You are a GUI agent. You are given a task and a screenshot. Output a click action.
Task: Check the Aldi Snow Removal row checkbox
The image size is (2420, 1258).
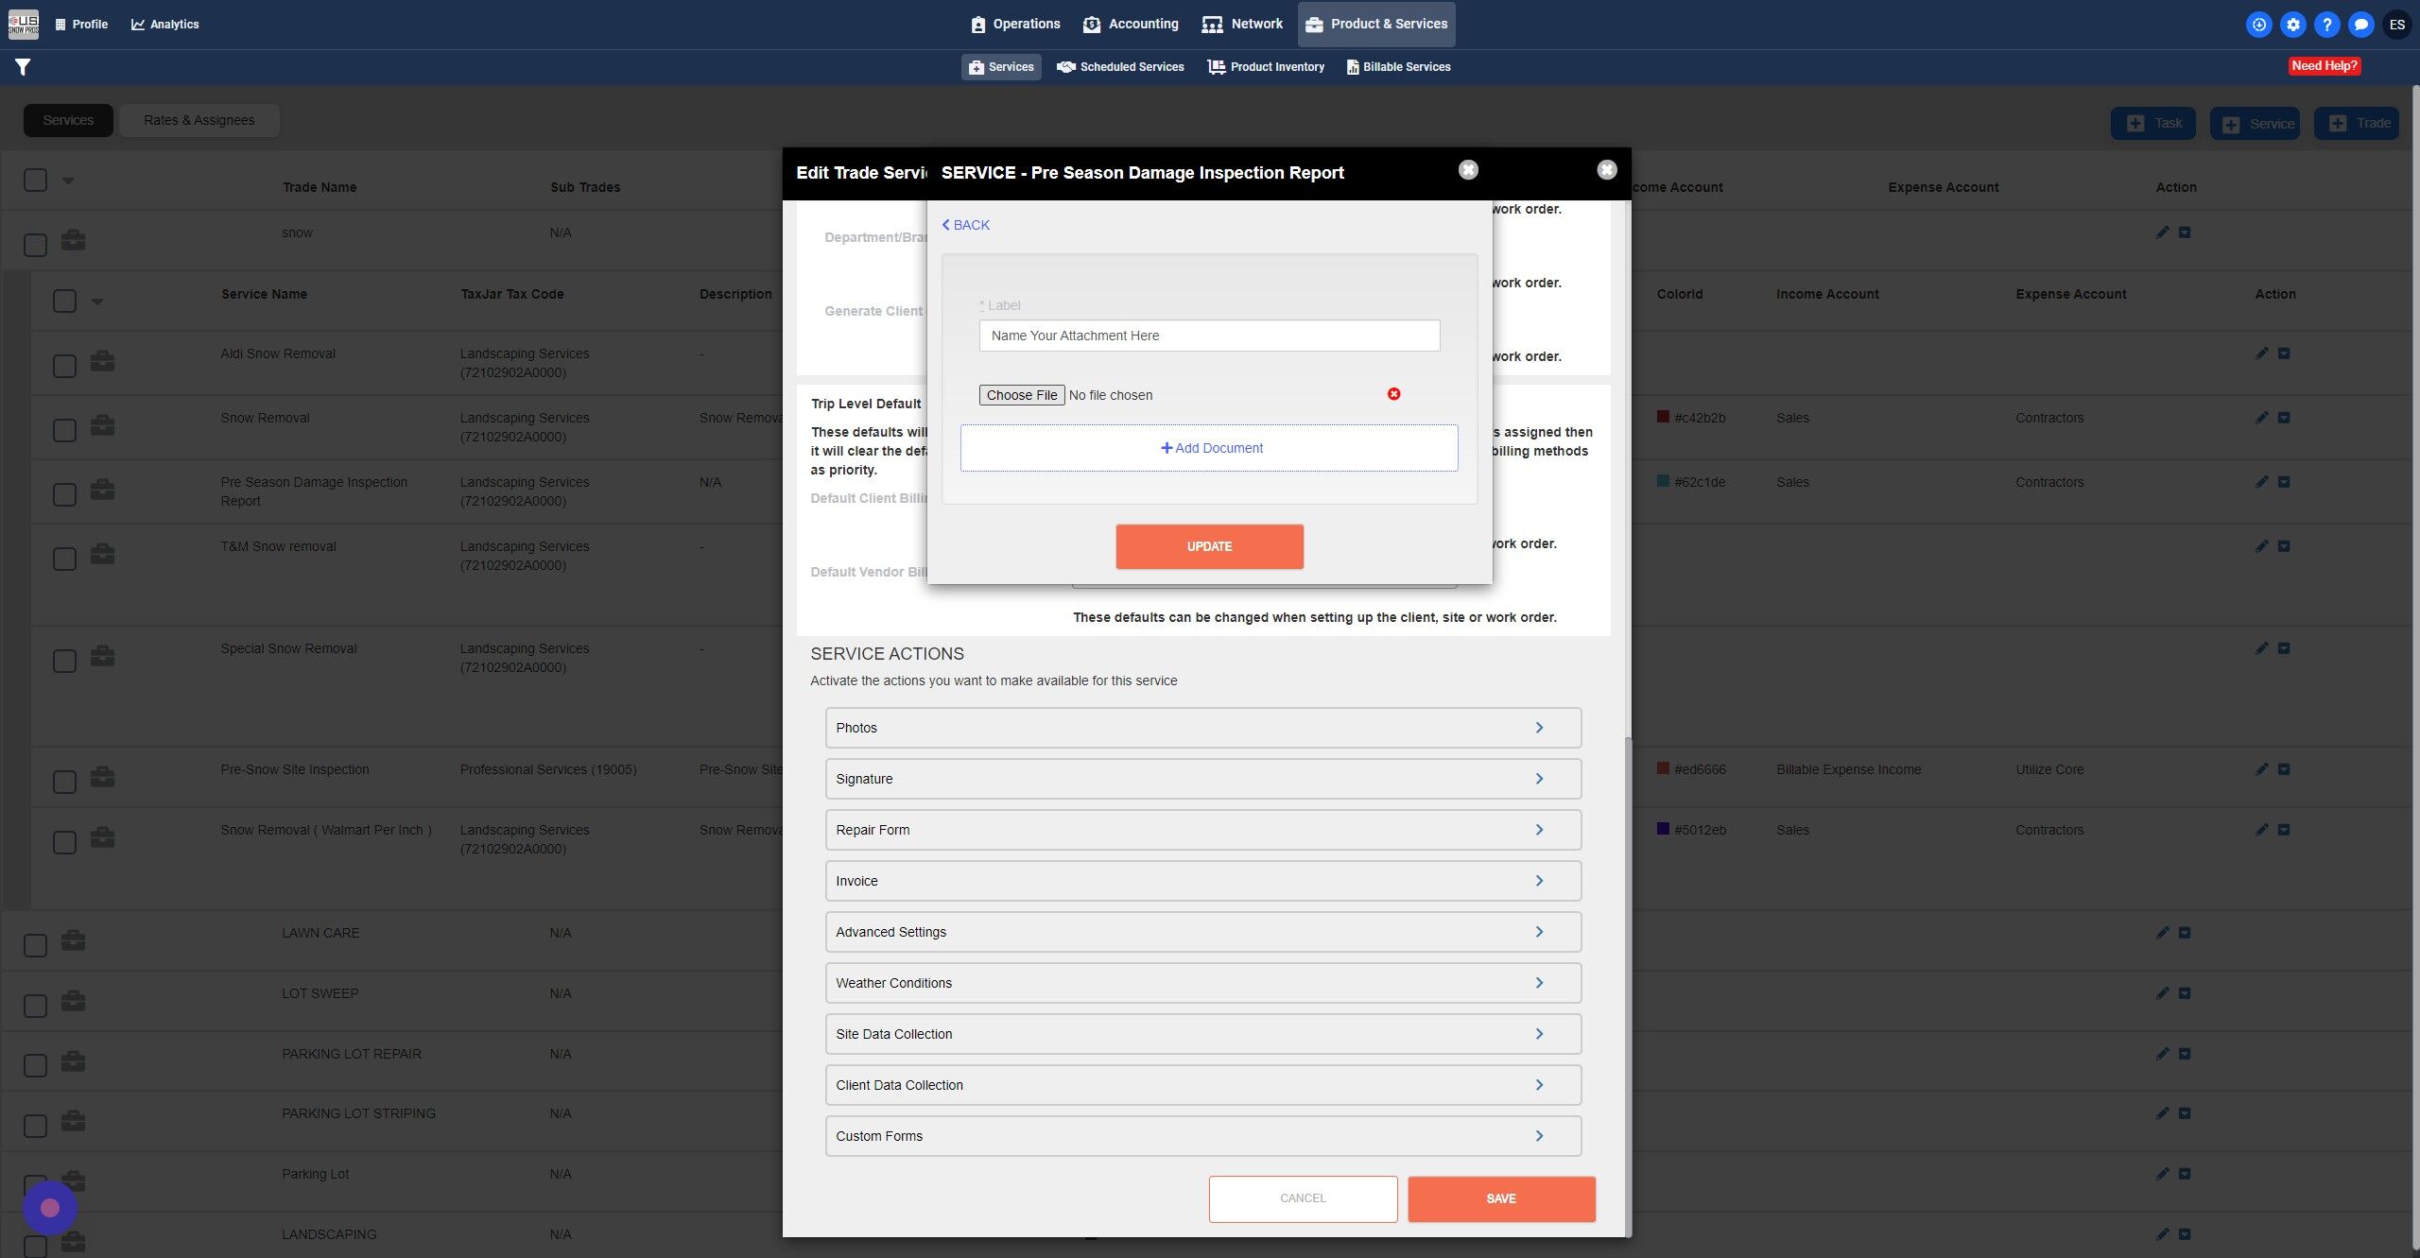tap(64, 366)
